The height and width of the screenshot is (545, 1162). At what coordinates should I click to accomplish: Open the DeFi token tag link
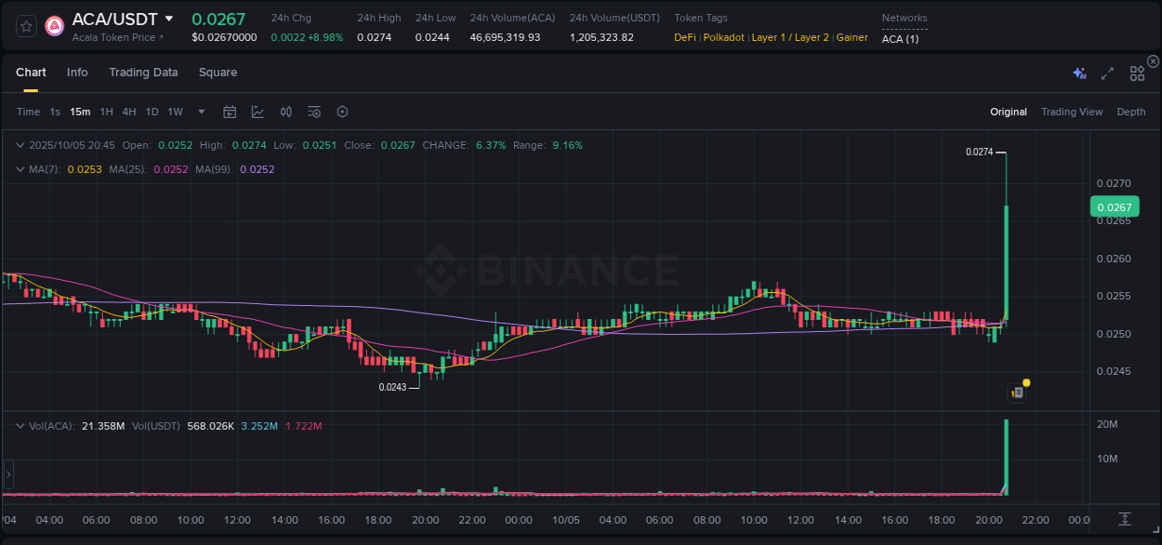pos(685,37)
